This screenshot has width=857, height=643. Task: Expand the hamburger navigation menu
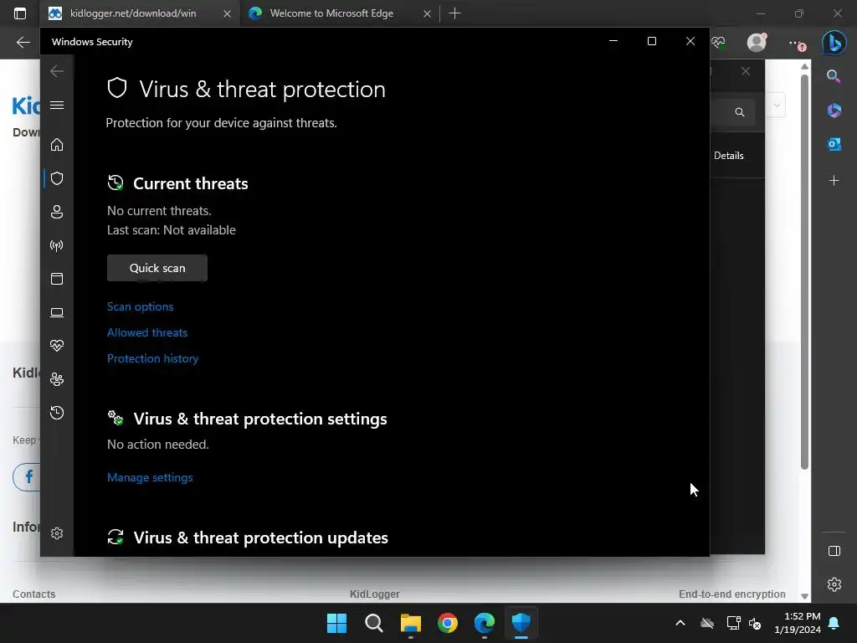tap(57, 105)
